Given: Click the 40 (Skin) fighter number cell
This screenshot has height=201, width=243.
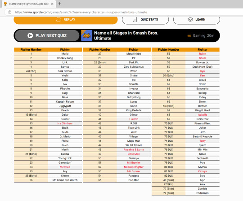Looking at the screenshot, I should pyautogui.click(x=169, y=180).
